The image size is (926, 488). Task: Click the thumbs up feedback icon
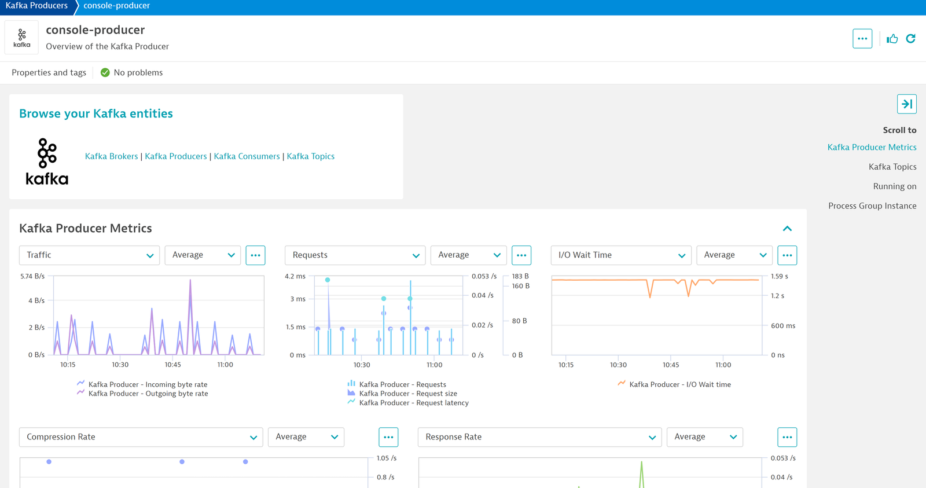coord(892,39)
